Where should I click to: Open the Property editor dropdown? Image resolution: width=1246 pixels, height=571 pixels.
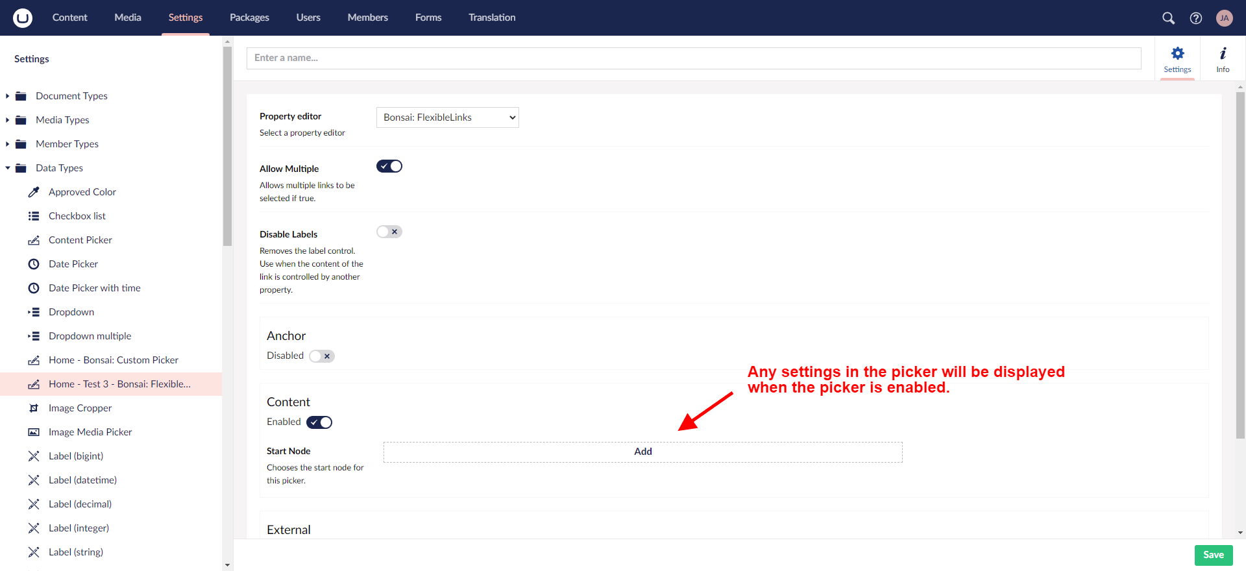(447, 117)
